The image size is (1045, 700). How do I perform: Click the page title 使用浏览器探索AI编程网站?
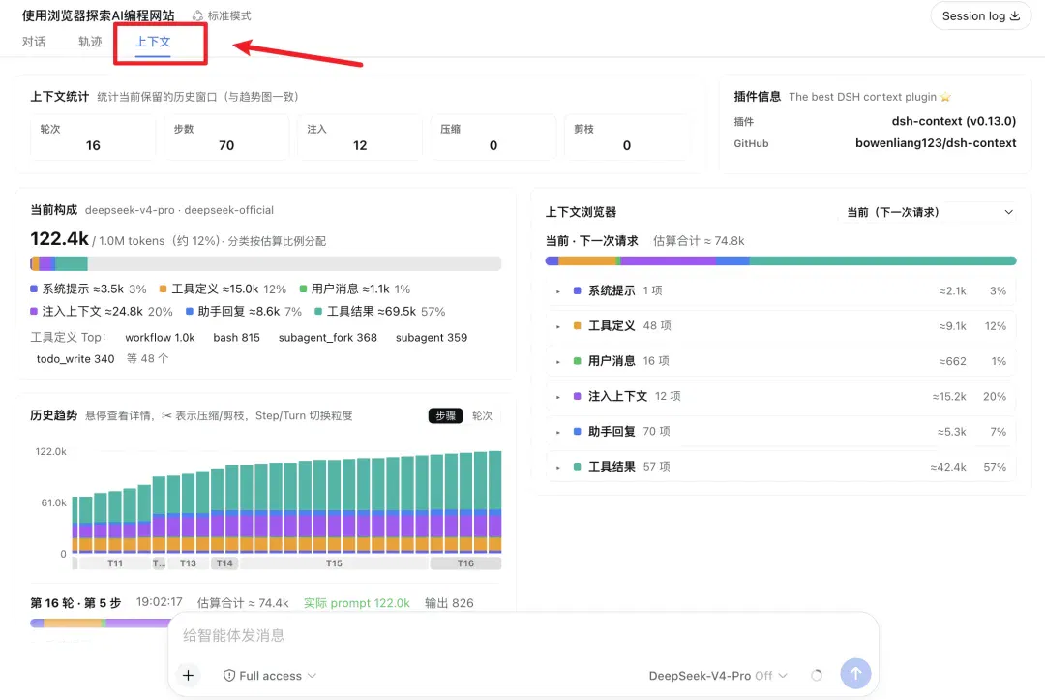pos(98,15)
